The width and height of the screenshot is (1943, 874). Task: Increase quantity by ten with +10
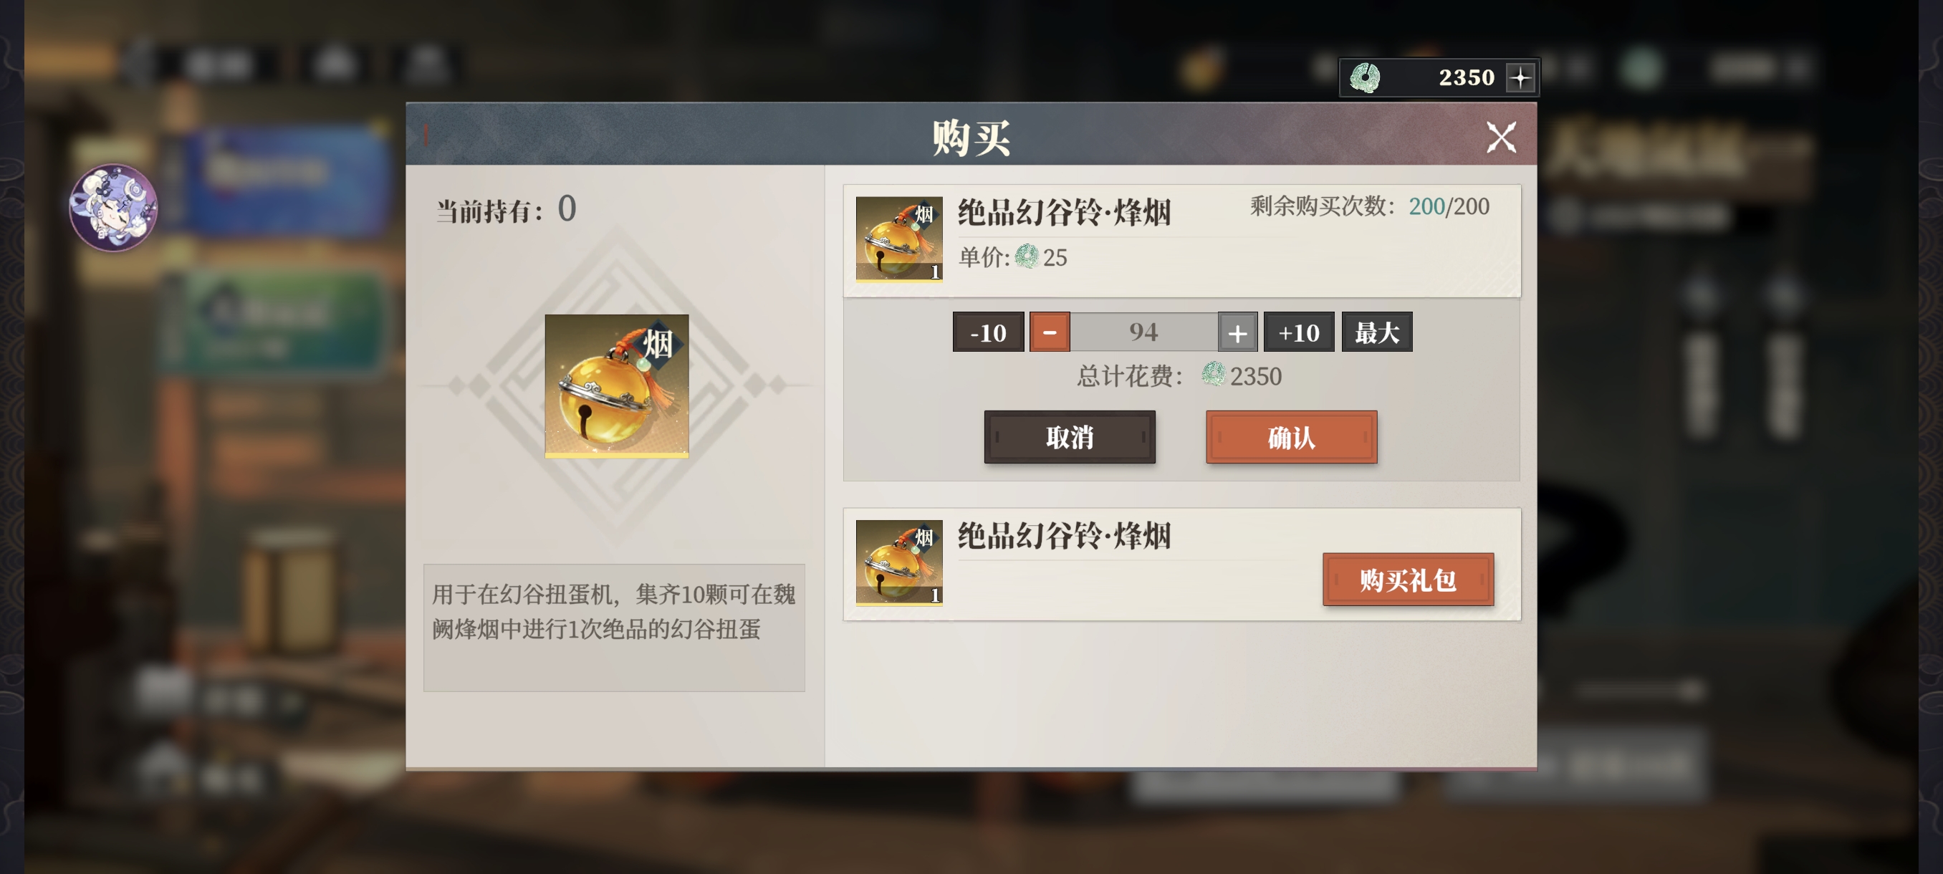point(1299,332)
